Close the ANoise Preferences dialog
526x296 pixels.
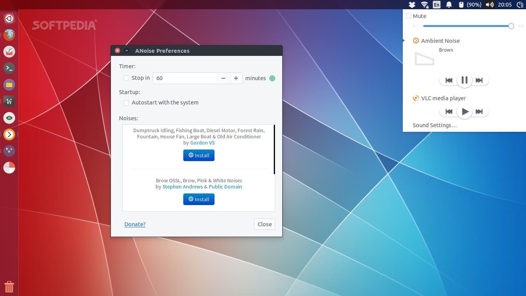[x=265, y=224]
